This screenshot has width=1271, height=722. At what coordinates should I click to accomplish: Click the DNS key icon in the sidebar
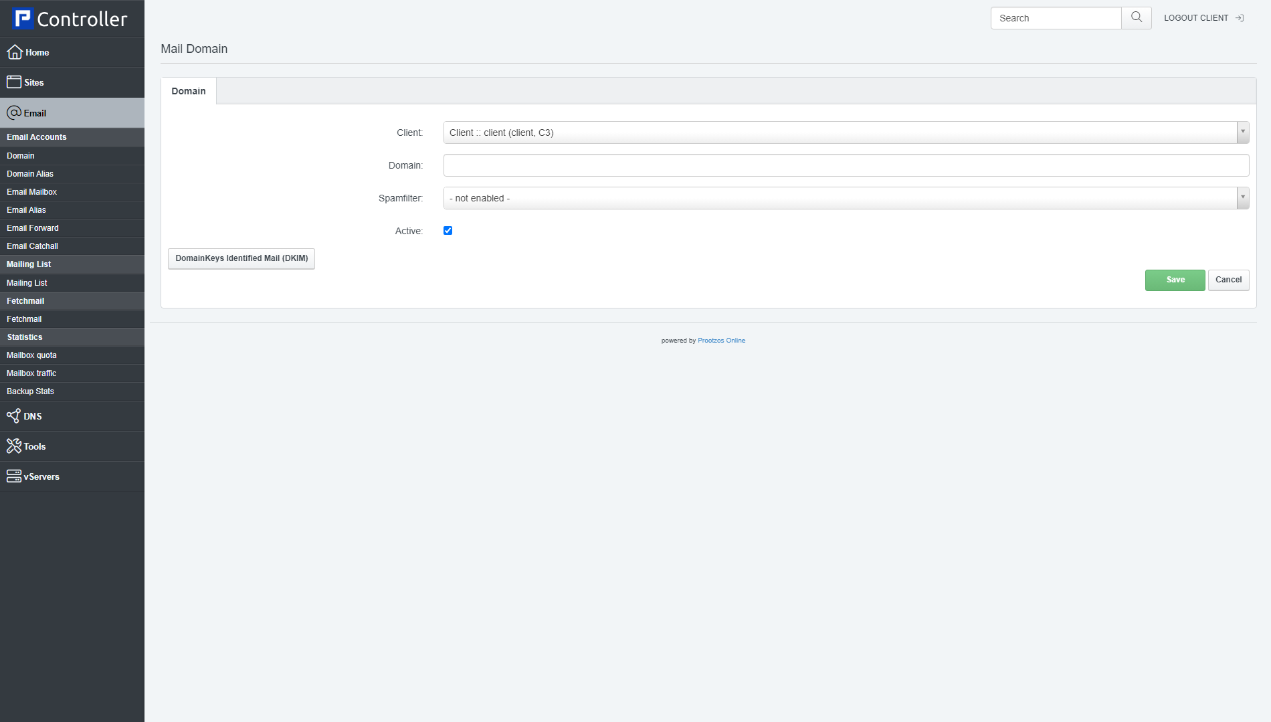pos(14,416)
